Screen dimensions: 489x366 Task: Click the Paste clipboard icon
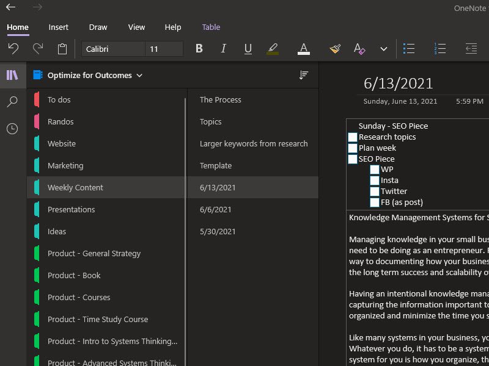62,49
